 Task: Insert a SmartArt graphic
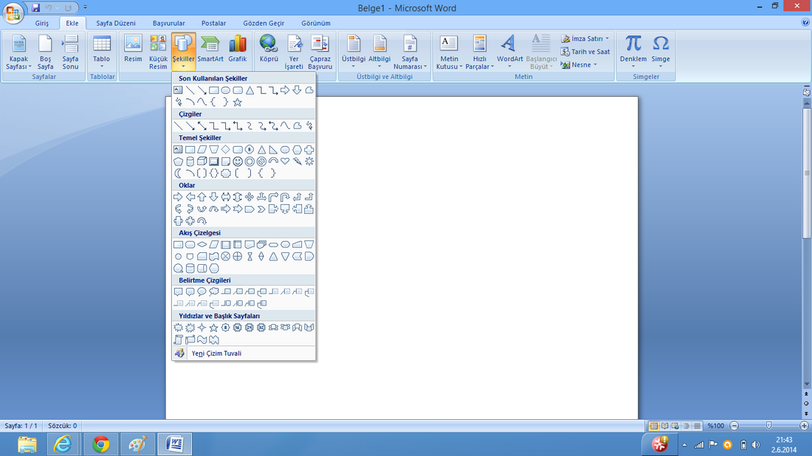(210, 51)
